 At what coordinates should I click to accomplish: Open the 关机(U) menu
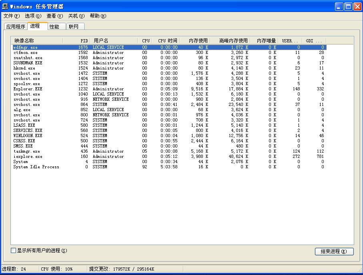click(76, 16)
